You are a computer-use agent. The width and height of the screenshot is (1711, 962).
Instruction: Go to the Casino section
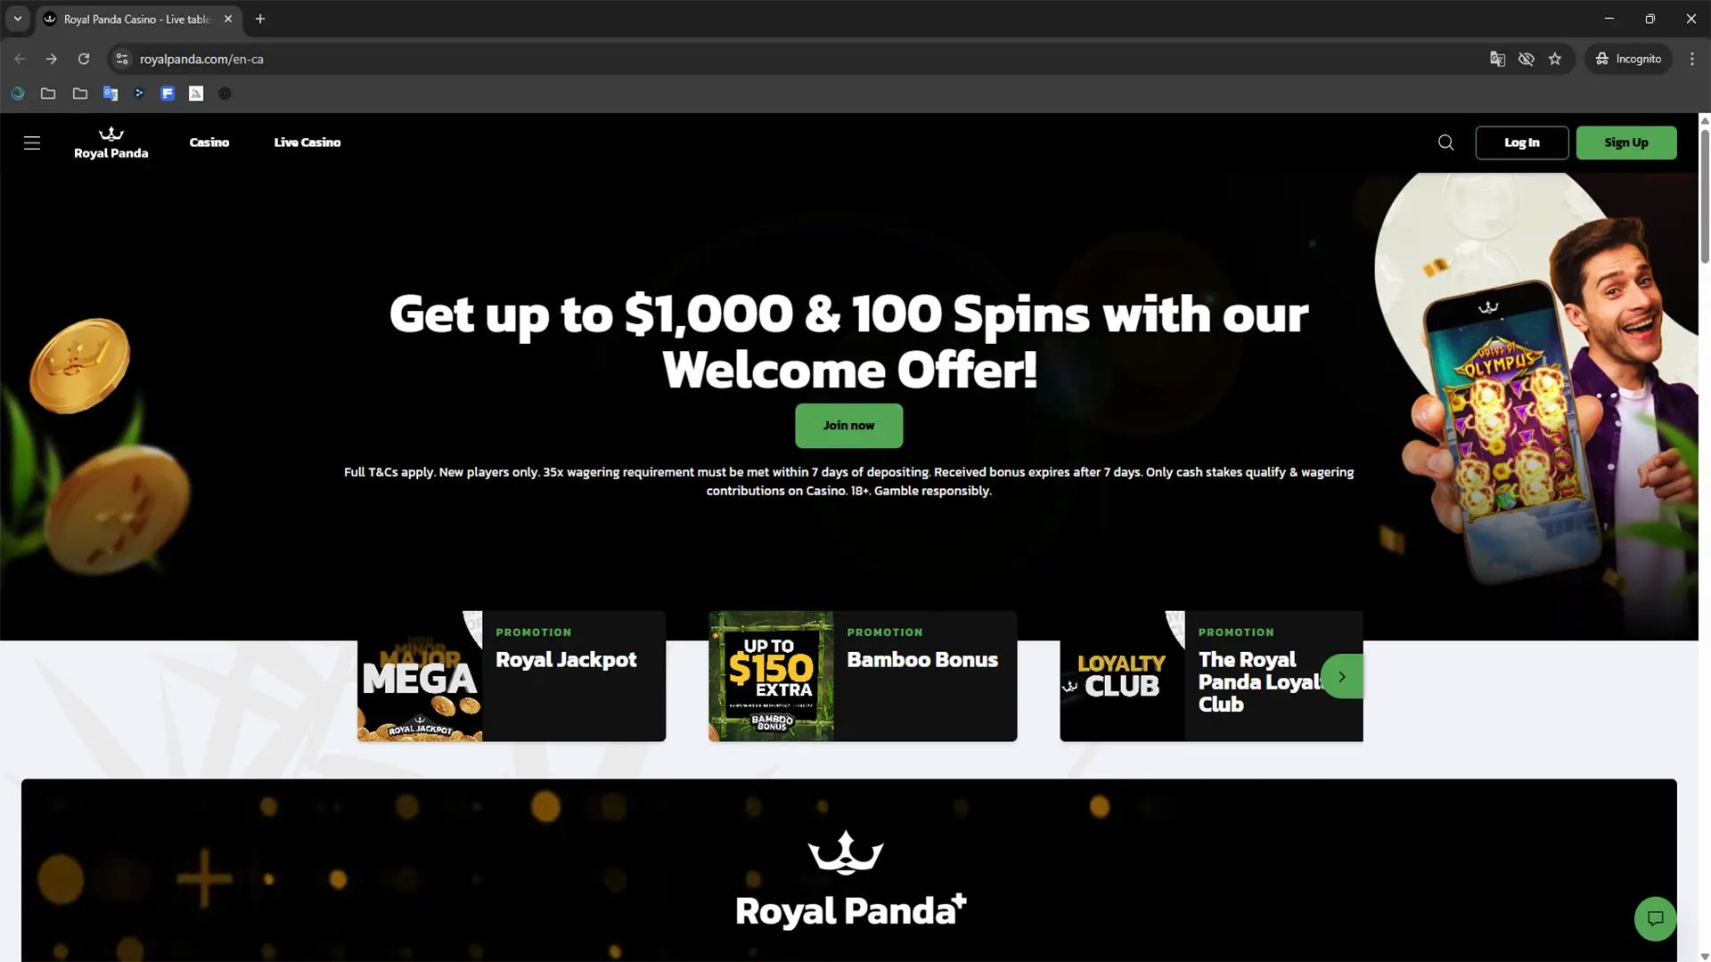pos(209,143)
